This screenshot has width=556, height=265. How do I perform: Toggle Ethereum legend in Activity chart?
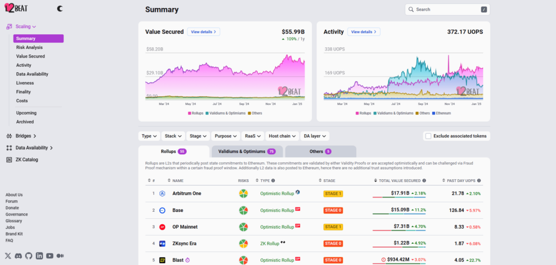441,113
